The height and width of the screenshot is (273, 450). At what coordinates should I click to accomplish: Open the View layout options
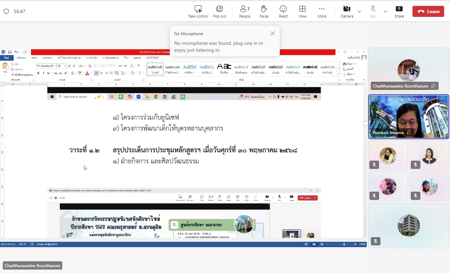(302, 9)
